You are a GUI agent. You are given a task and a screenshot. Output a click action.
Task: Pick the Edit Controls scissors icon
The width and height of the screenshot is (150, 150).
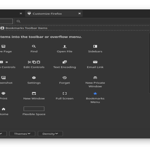[x=30, y=62]
